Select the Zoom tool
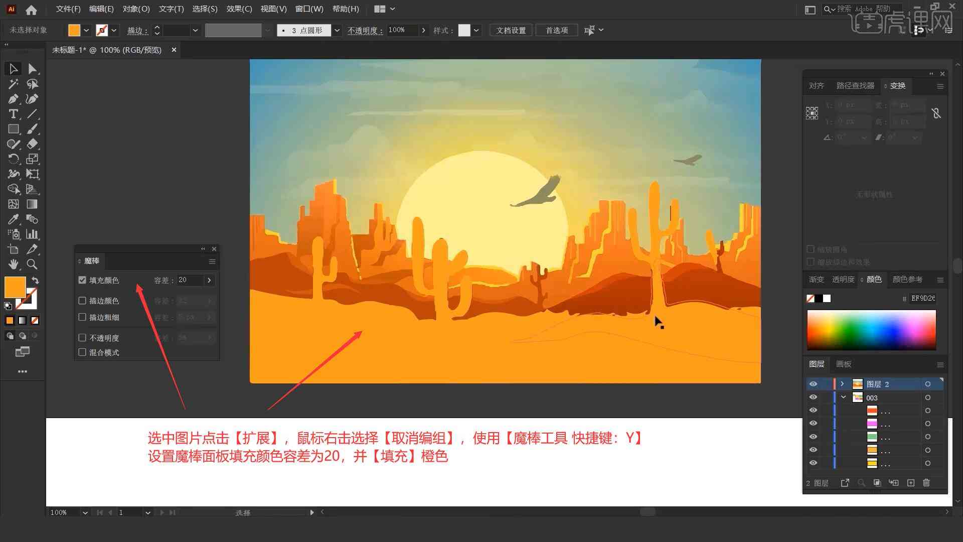Screen dimensions: 963x542 32,264
